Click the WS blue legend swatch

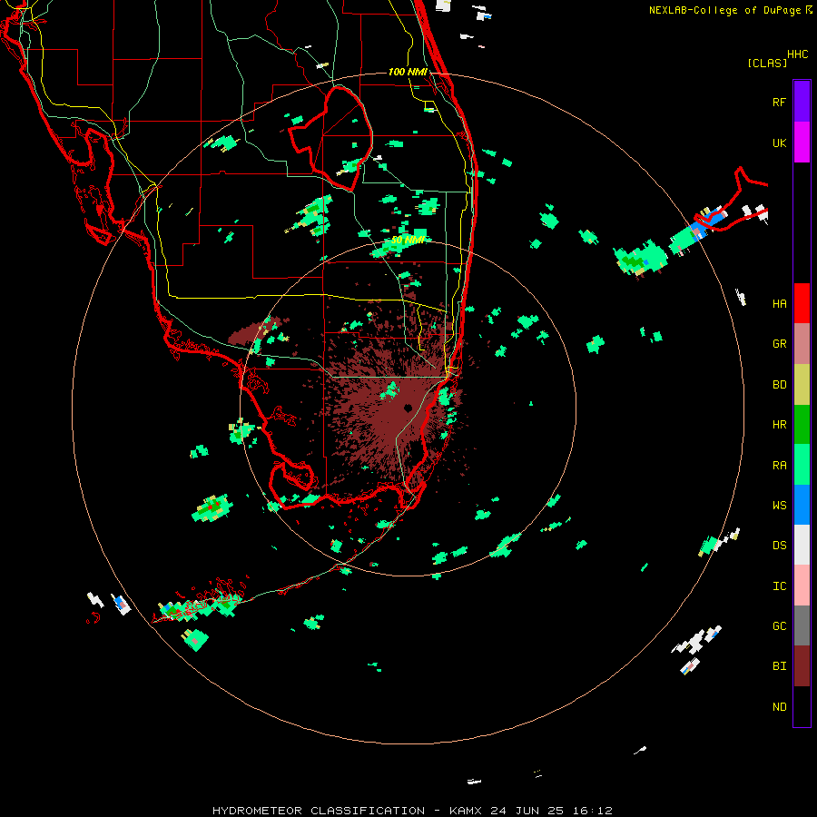(802, 505)
